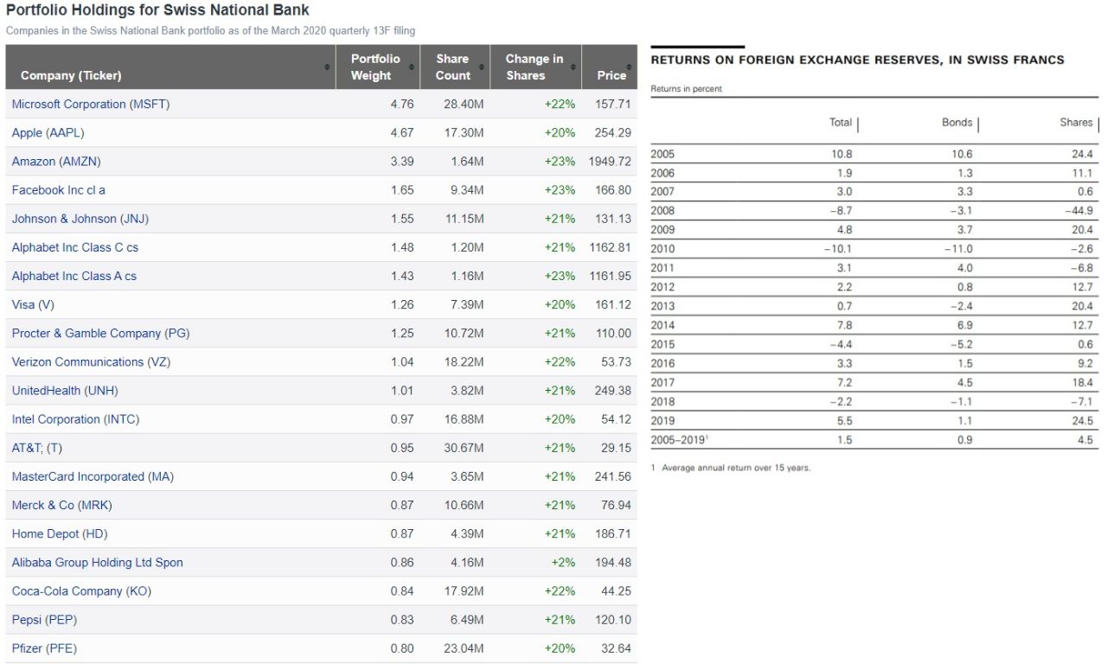The height and width of the screenshot is (670, 1107).
Task: Select the 2014 bonds return 6.9
Action: coord(965,325)
